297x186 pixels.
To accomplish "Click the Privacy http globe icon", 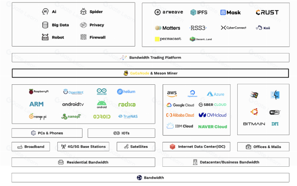I will [83, 25].
